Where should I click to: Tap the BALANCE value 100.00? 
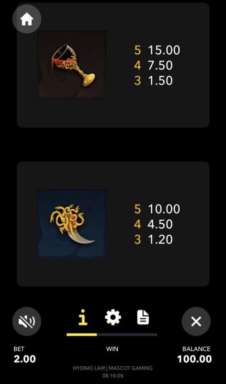pyautogui.click(x=194, y=359)
